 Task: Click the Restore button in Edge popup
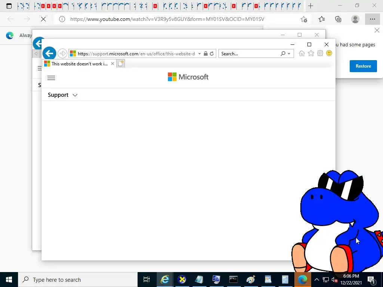[x=363, y=66]
